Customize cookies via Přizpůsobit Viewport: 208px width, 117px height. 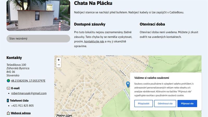pyautogui.click(x=144, y=103)
